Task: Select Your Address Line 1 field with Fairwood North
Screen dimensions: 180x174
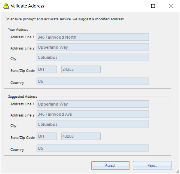Action: click(93, 37)
